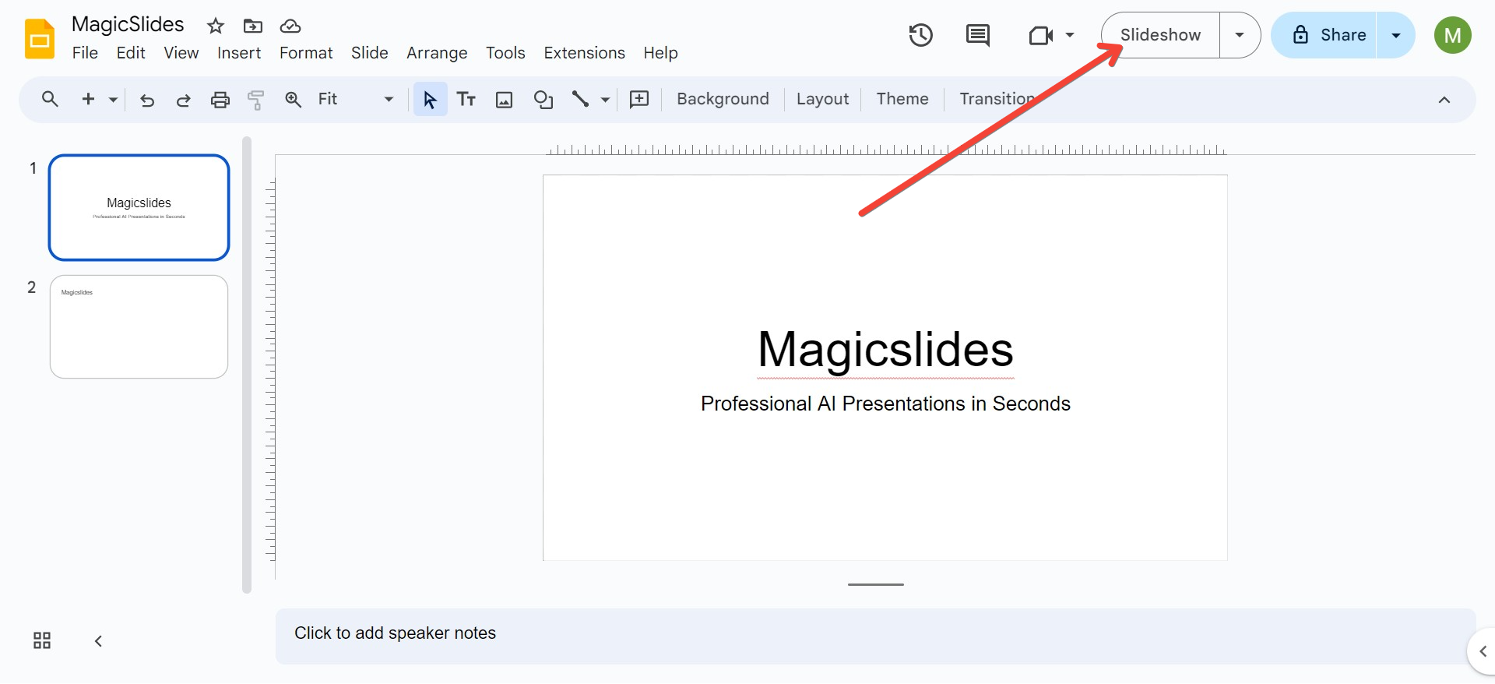This screenshot has width=1495, height=684.
Task: Click the insert image icon
Action: click(505, 100)
